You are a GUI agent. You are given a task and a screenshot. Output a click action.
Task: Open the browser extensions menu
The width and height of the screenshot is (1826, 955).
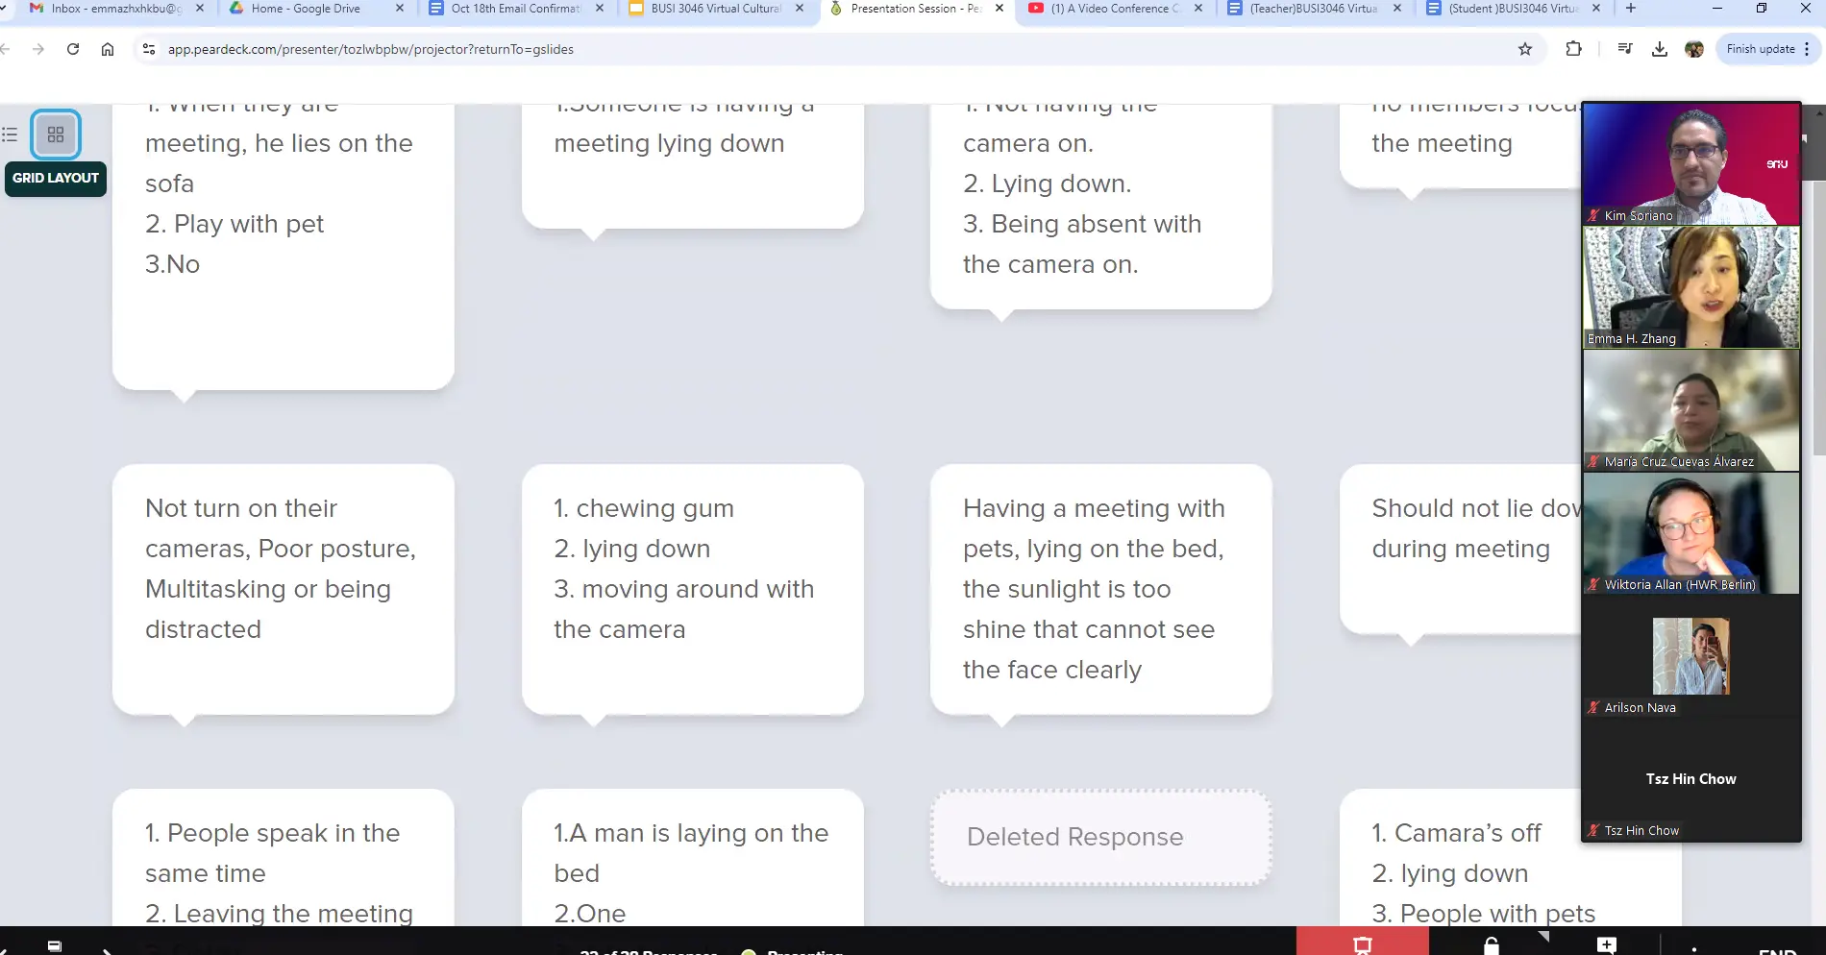(1573, 49)
